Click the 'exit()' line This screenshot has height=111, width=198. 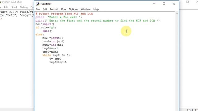[x=47, y=31]
